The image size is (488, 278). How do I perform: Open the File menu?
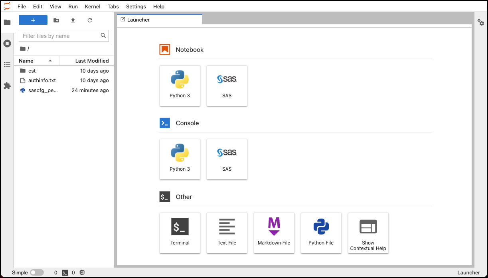(x=22, y=6)
